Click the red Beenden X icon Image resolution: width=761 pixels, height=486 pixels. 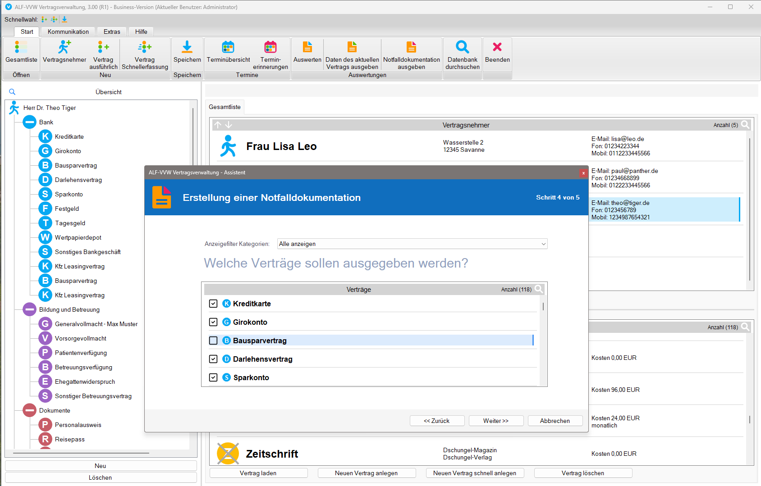497,47
